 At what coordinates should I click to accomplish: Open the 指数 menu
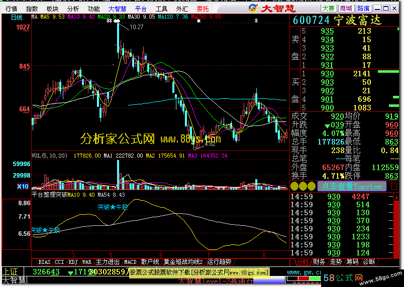click(x=32, y=9)
